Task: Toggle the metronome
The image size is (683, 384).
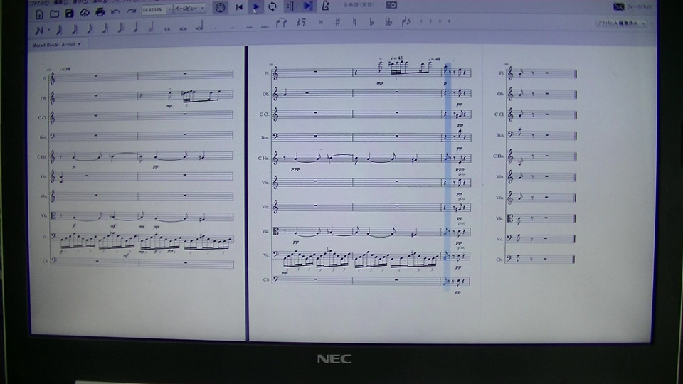Action: click(325, 6)
